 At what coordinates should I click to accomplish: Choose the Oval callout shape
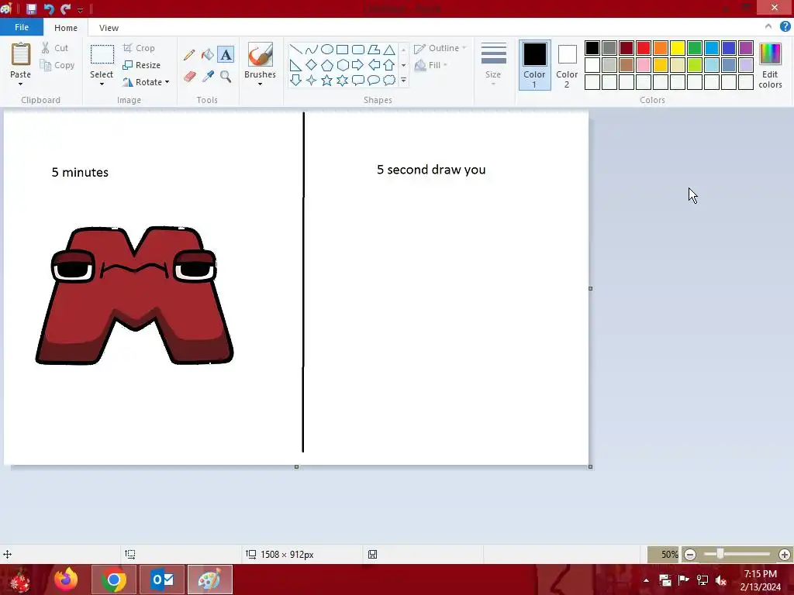[374, 80]
